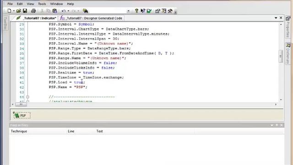Image resolution: width=293 pixels, height=165 pixels.
Task: Click in the toolbar search input field
Action: coord(108,11)
